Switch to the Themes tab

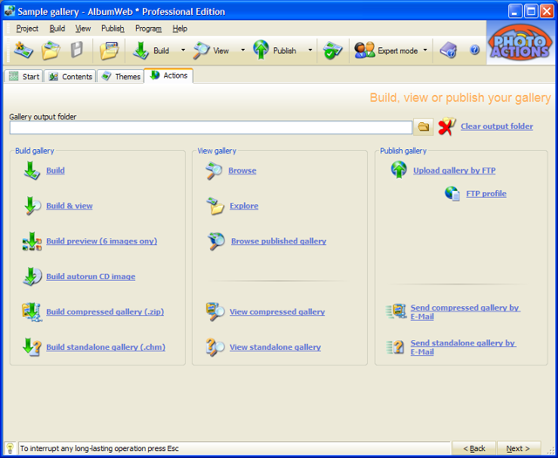click(120, 76)
